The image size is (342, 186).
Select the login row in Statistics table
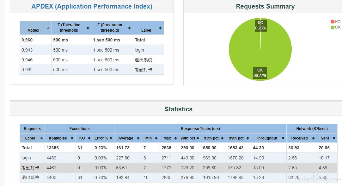coord(26,158)
